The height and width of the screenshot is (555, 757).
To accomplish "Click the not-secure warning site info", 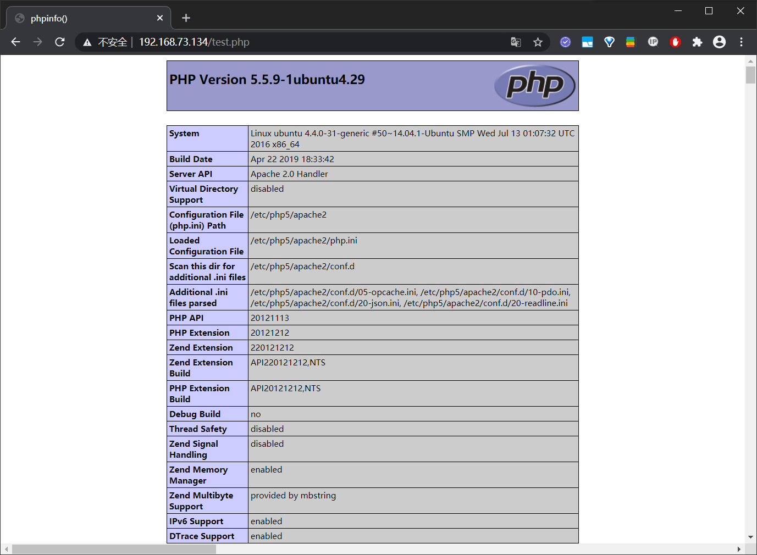I will point(106,42).
